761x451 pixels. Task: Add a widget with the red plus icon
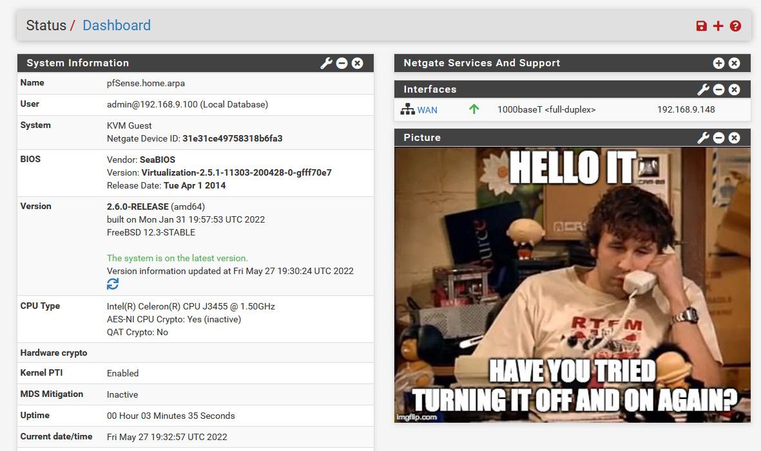(x=718, y=26)
